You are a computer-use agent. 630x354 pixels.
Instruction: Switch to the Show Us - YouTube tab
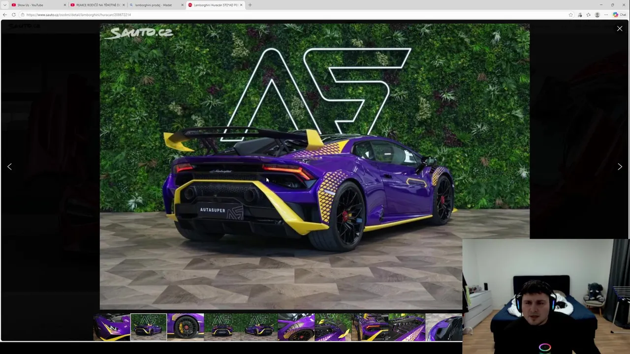tap(38, 5)
